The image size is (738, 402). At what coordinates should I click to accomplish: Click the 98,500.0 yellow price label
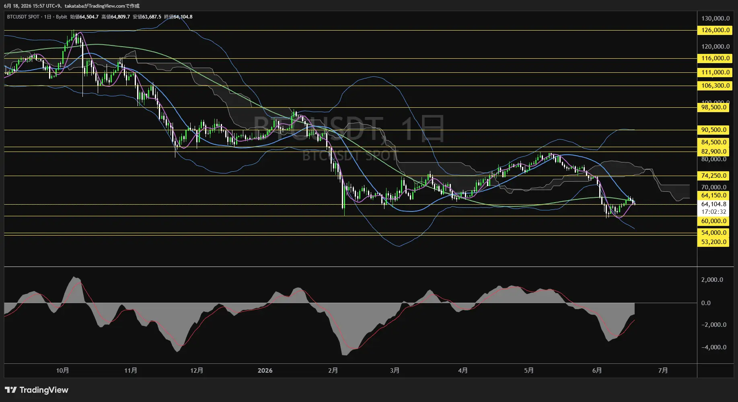tap(713, 107)
